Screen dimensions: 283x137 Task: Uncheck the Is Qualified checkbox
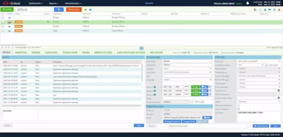(266, 65)
